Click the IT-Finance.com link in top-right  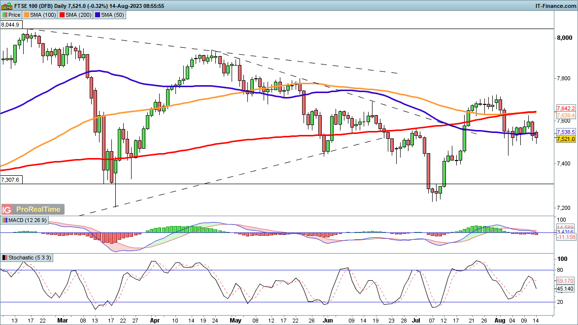[x=555, y=5]
